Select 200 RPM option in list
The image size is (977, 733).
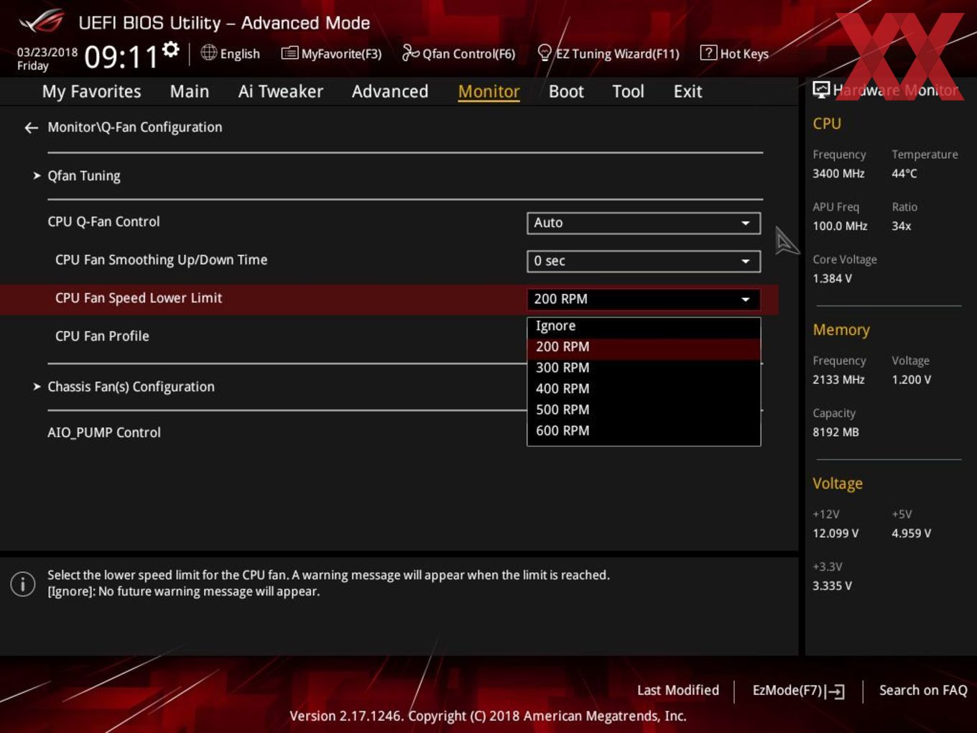click(x=644, y=346)
